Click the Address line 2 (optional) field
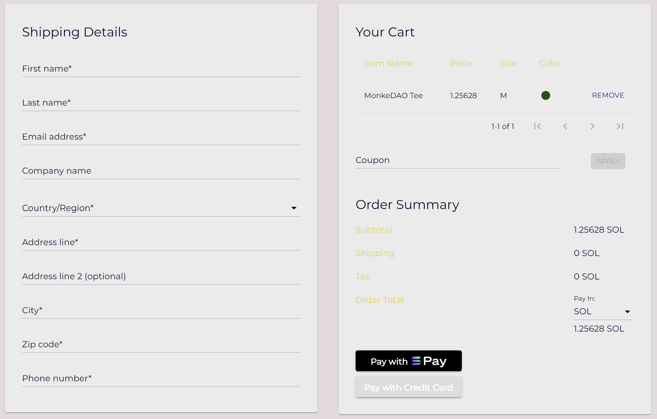 pos(161,276)
